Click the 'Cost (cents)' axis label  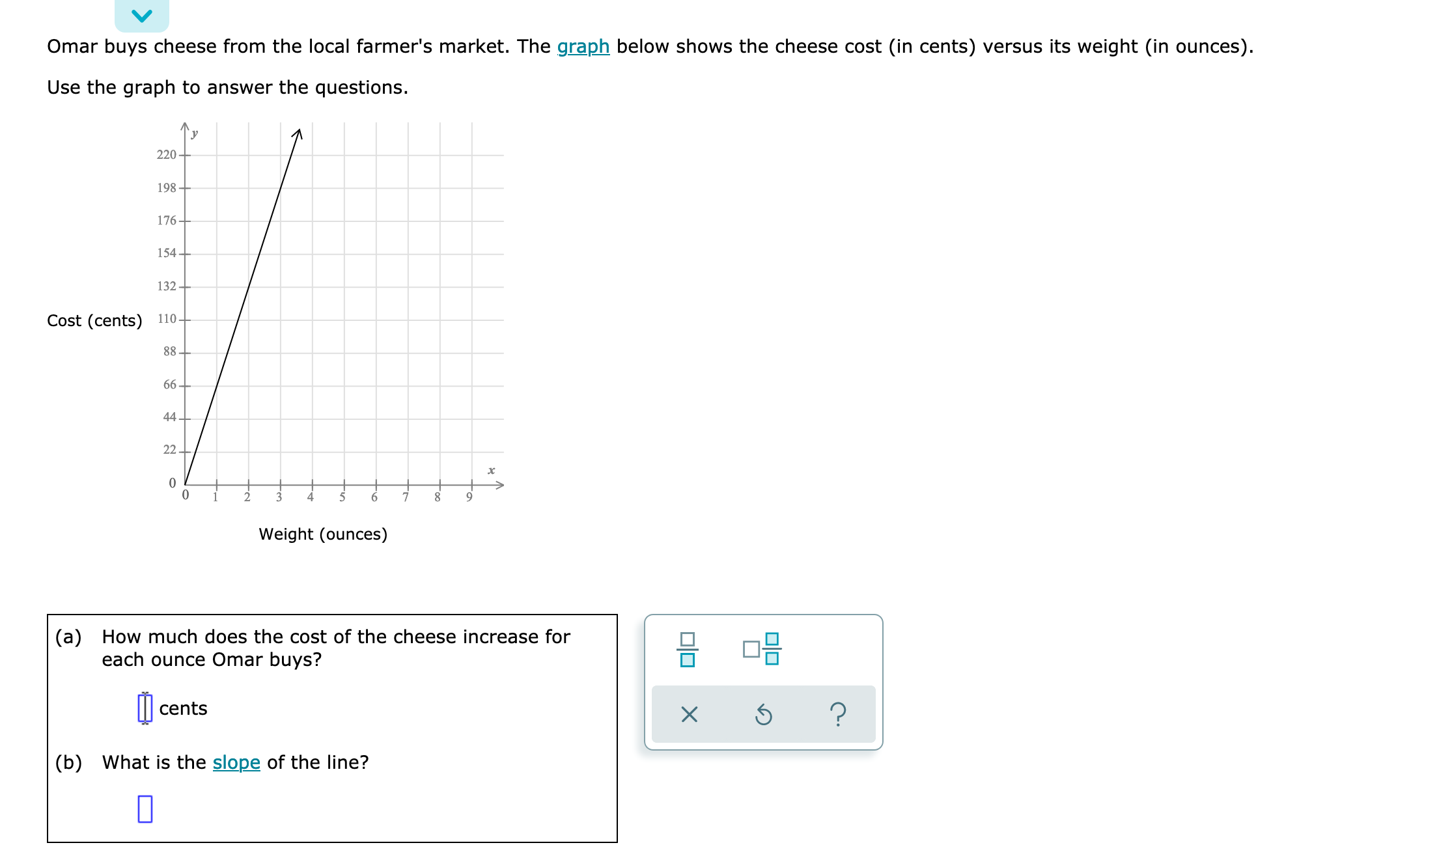pos(96,320)
